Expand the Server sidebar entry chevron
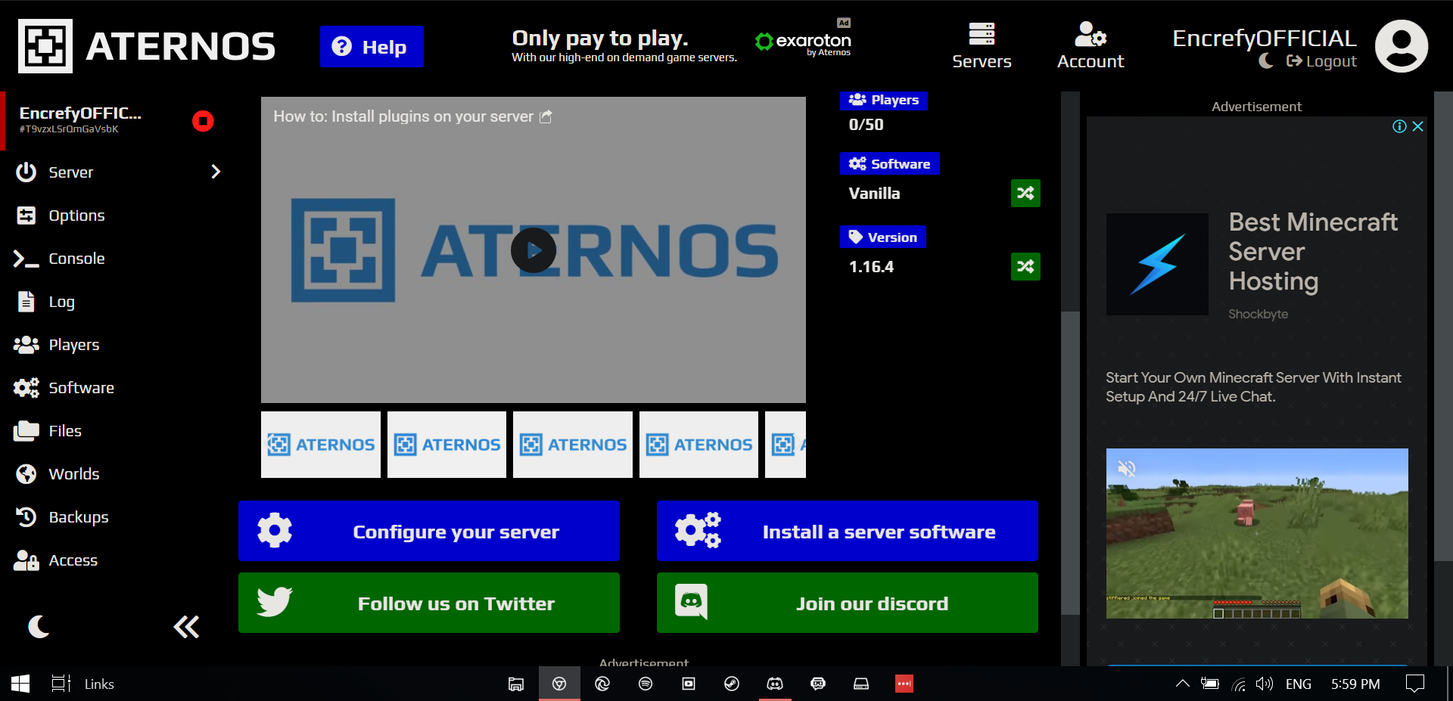Viewport: 1453px width, 701px height. pyautogui.click(x=216, y=172)
